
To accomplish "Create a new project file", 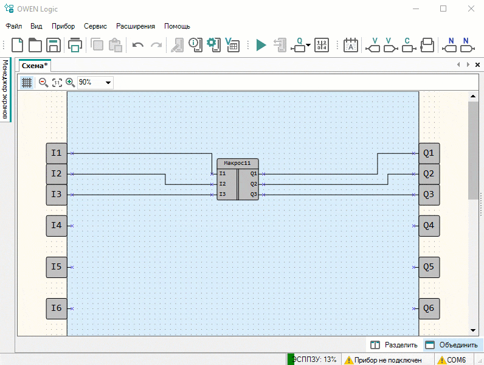I will [x=18, y=45].
